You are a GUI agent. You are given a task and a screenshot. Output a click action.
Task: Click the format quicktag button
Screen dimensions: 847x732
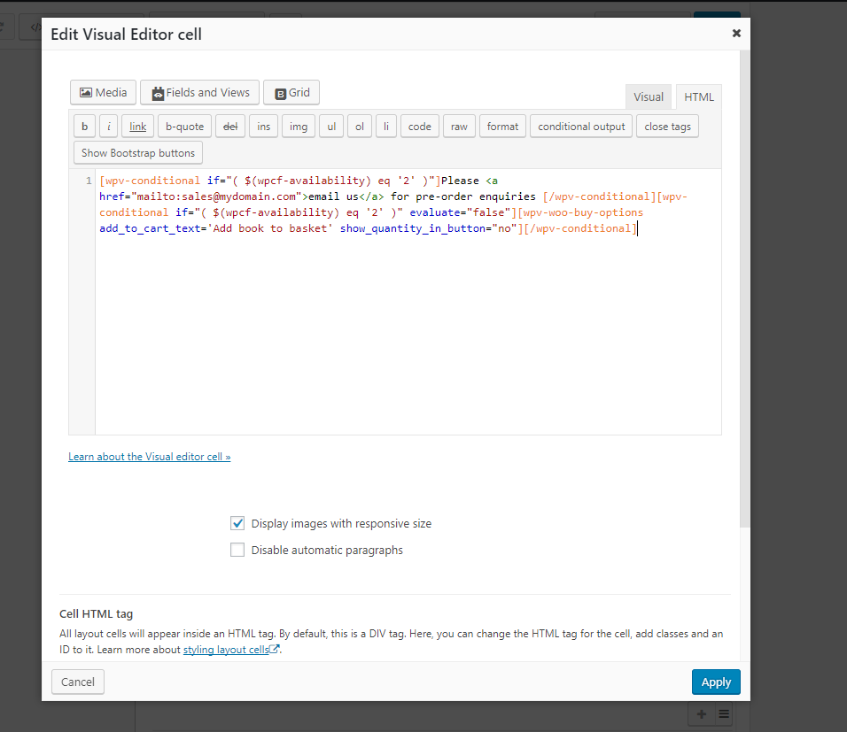point(502,127)
